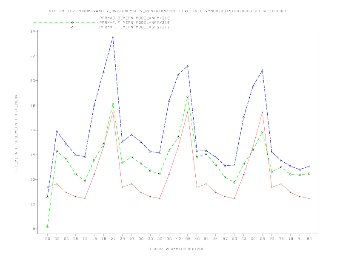Click x-axis tick label 00
The image size is (337, 260).
(48, 239)
